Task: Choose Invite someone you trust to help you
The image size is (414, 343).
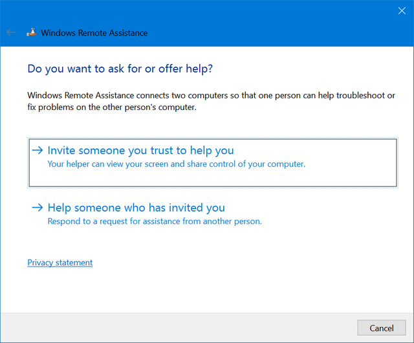Action: 213,163
